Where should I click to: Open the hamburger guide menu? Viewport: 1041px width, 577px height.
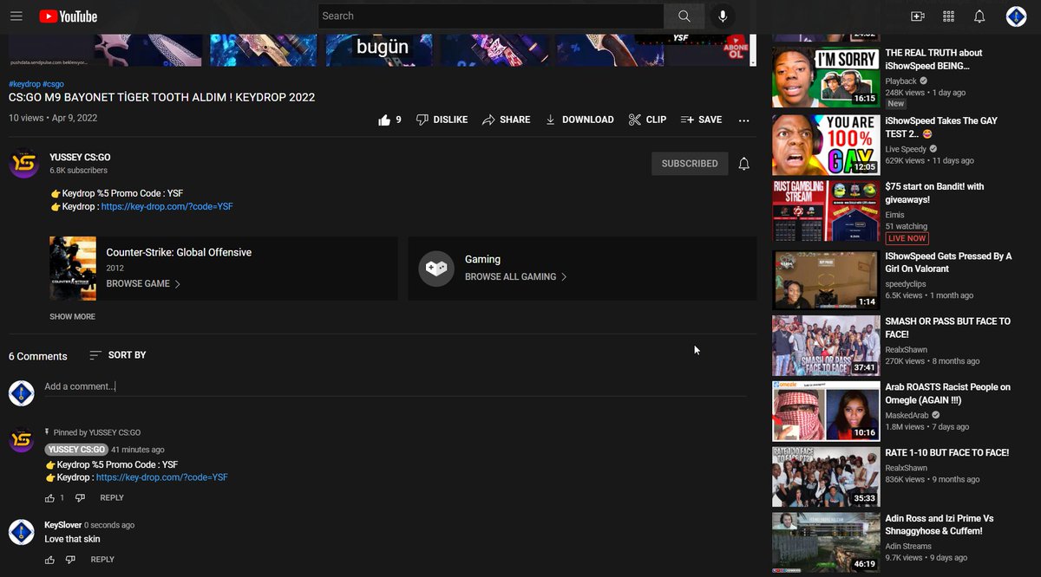coord(16,16)
